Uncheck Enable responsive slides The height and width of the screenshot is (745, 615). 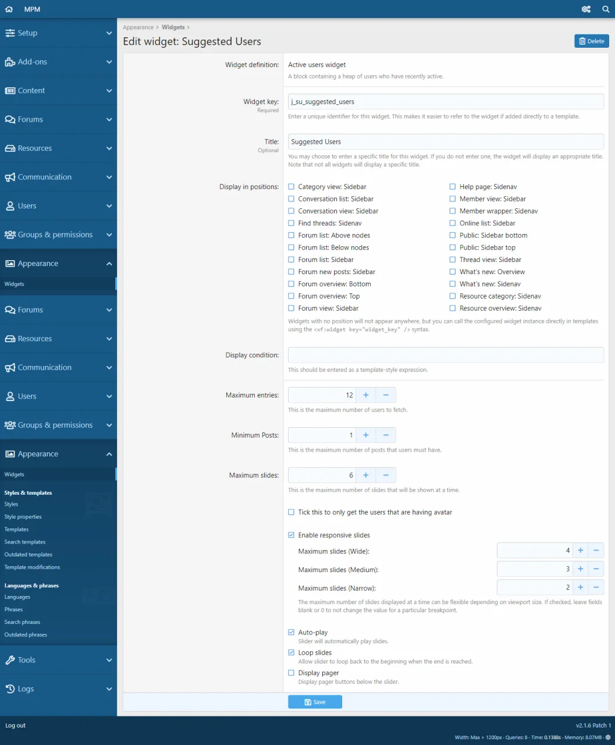point(291,535)
